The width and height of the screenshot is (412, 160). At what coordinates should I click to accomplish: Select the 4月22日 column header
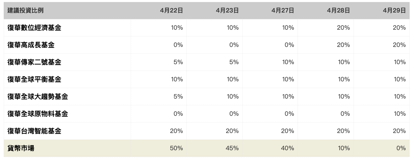pos(172,10)
